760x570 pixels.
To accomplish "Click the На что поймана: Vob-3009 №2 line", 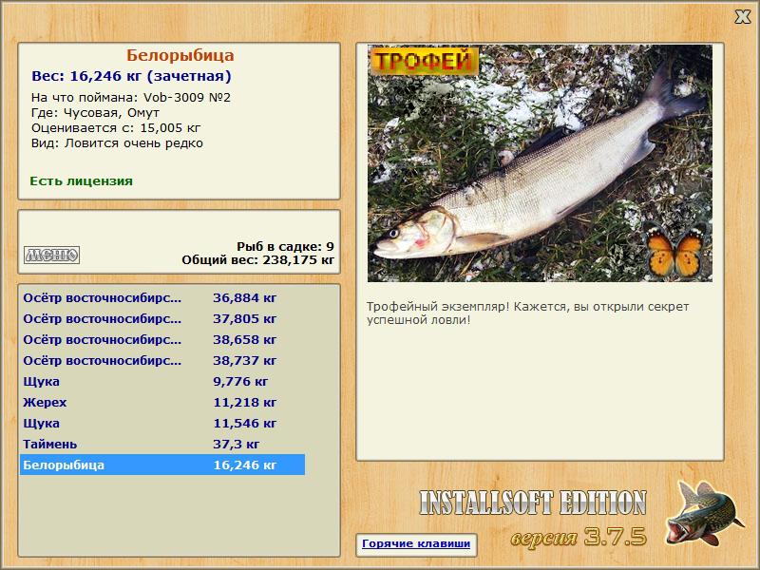I will point(131,98).
